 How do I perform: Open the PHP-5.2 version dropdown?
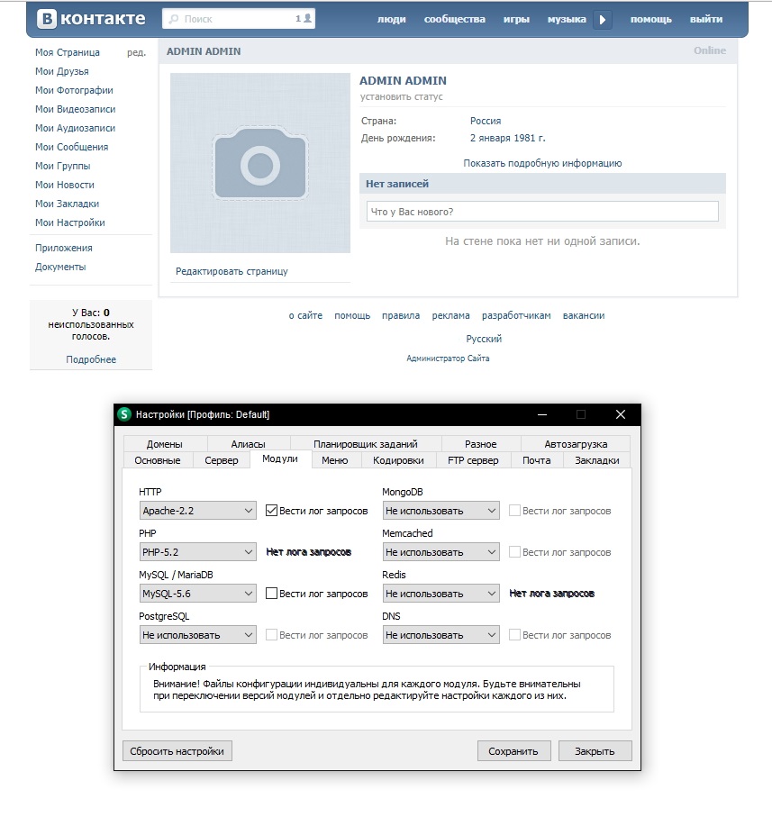pos(197,551)
